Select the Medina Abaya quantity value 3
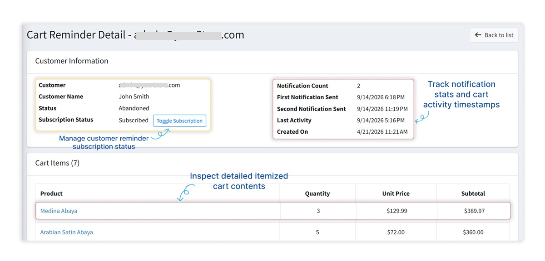 [318, 211]
